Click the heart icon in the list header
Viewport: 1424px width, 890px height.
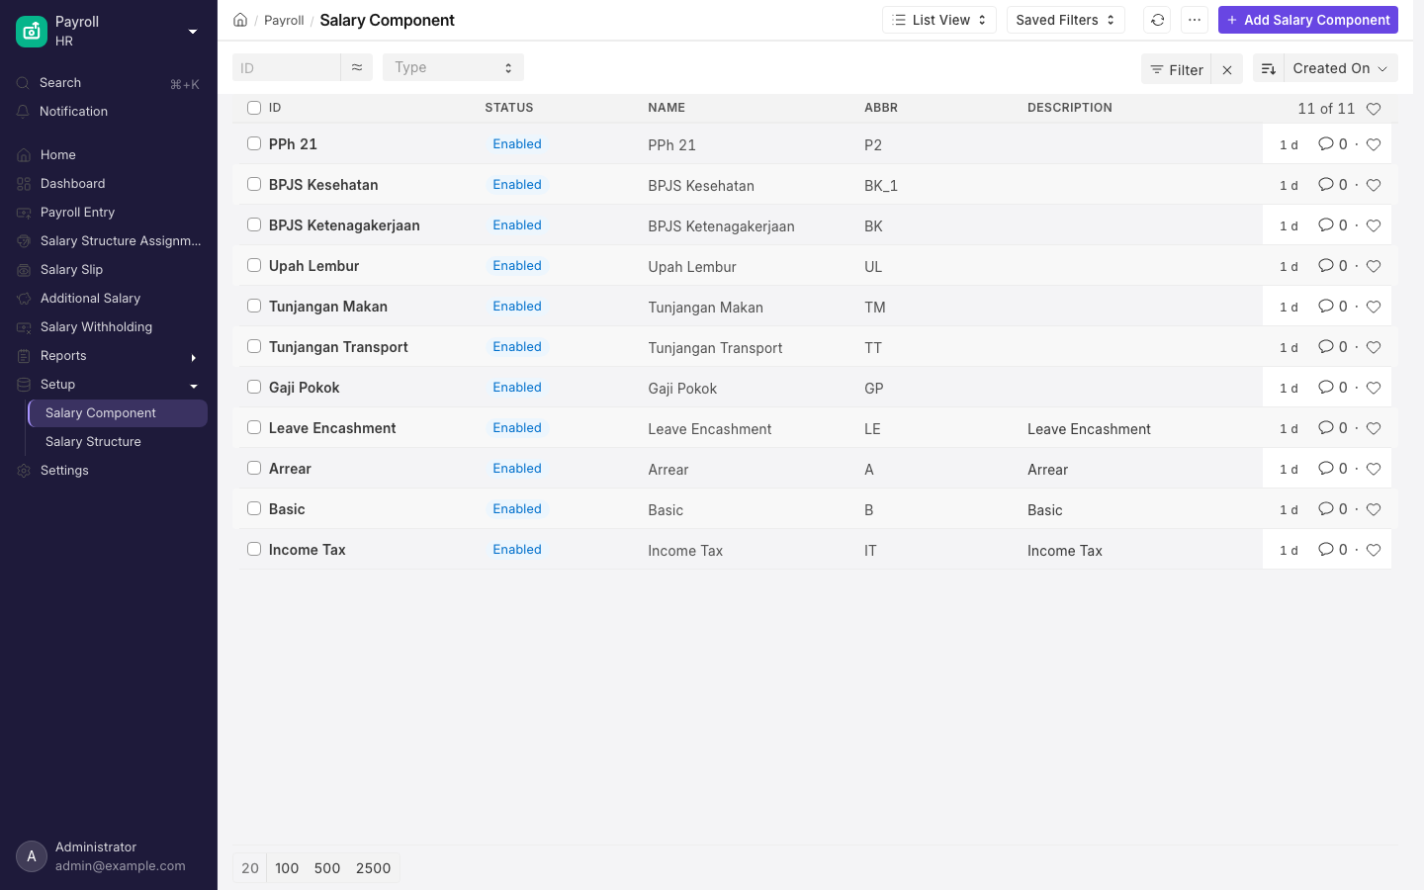click(x=1374, y=109)
